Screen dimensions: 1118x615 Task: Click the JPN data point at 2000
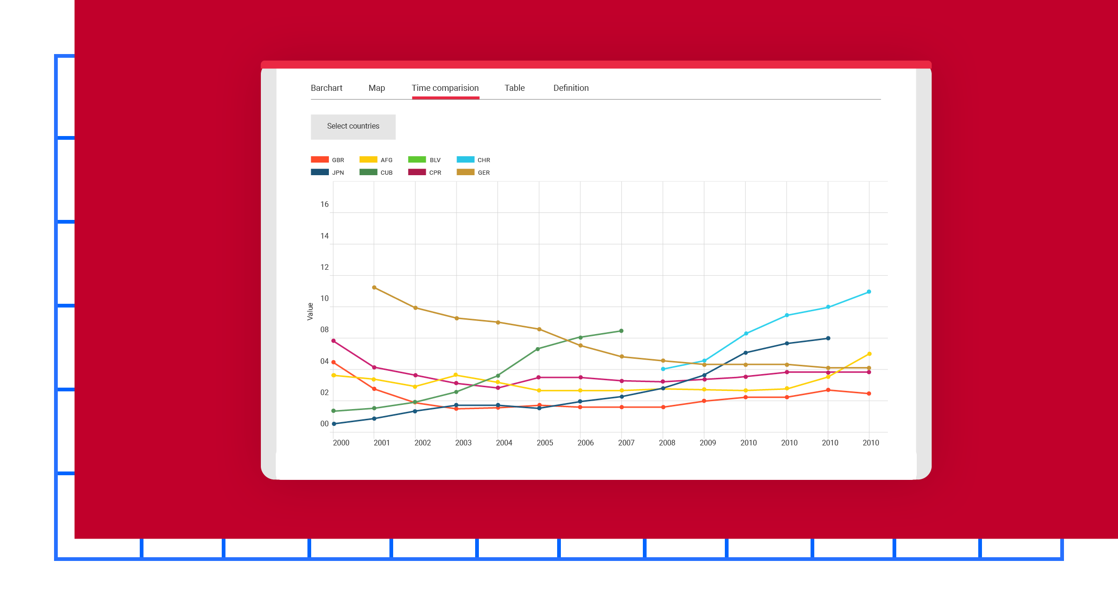click(334, 424)
